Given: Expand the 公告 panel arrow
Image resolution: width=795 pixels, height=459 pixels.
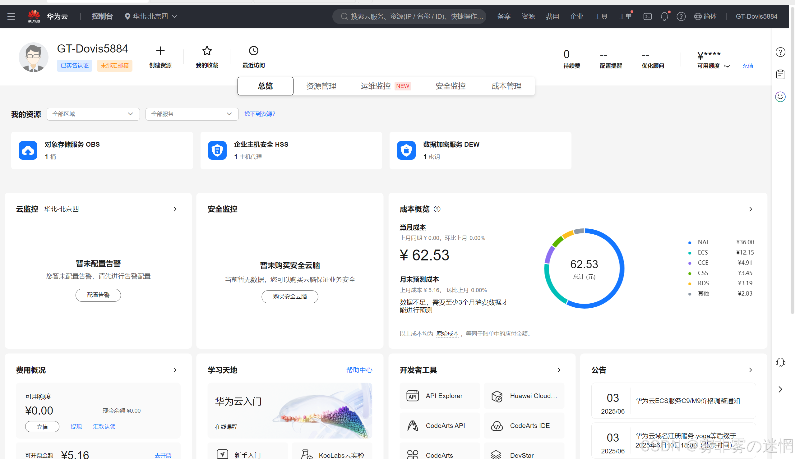Looking at the screenshot, I should click(x=751, y=370).
